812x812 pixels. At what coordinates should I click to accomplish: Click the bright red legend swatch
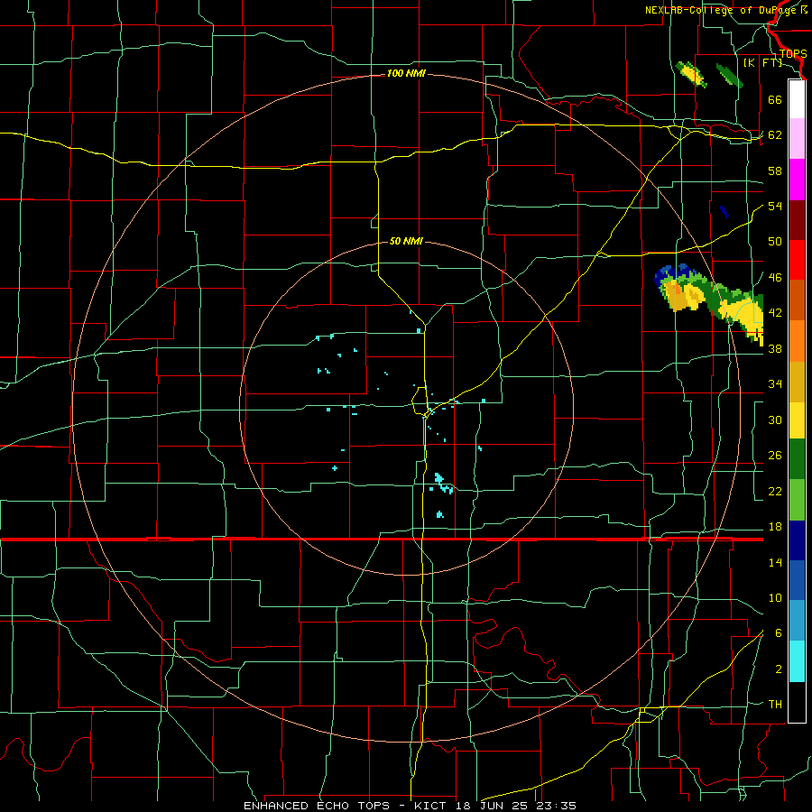coord(797,260)
